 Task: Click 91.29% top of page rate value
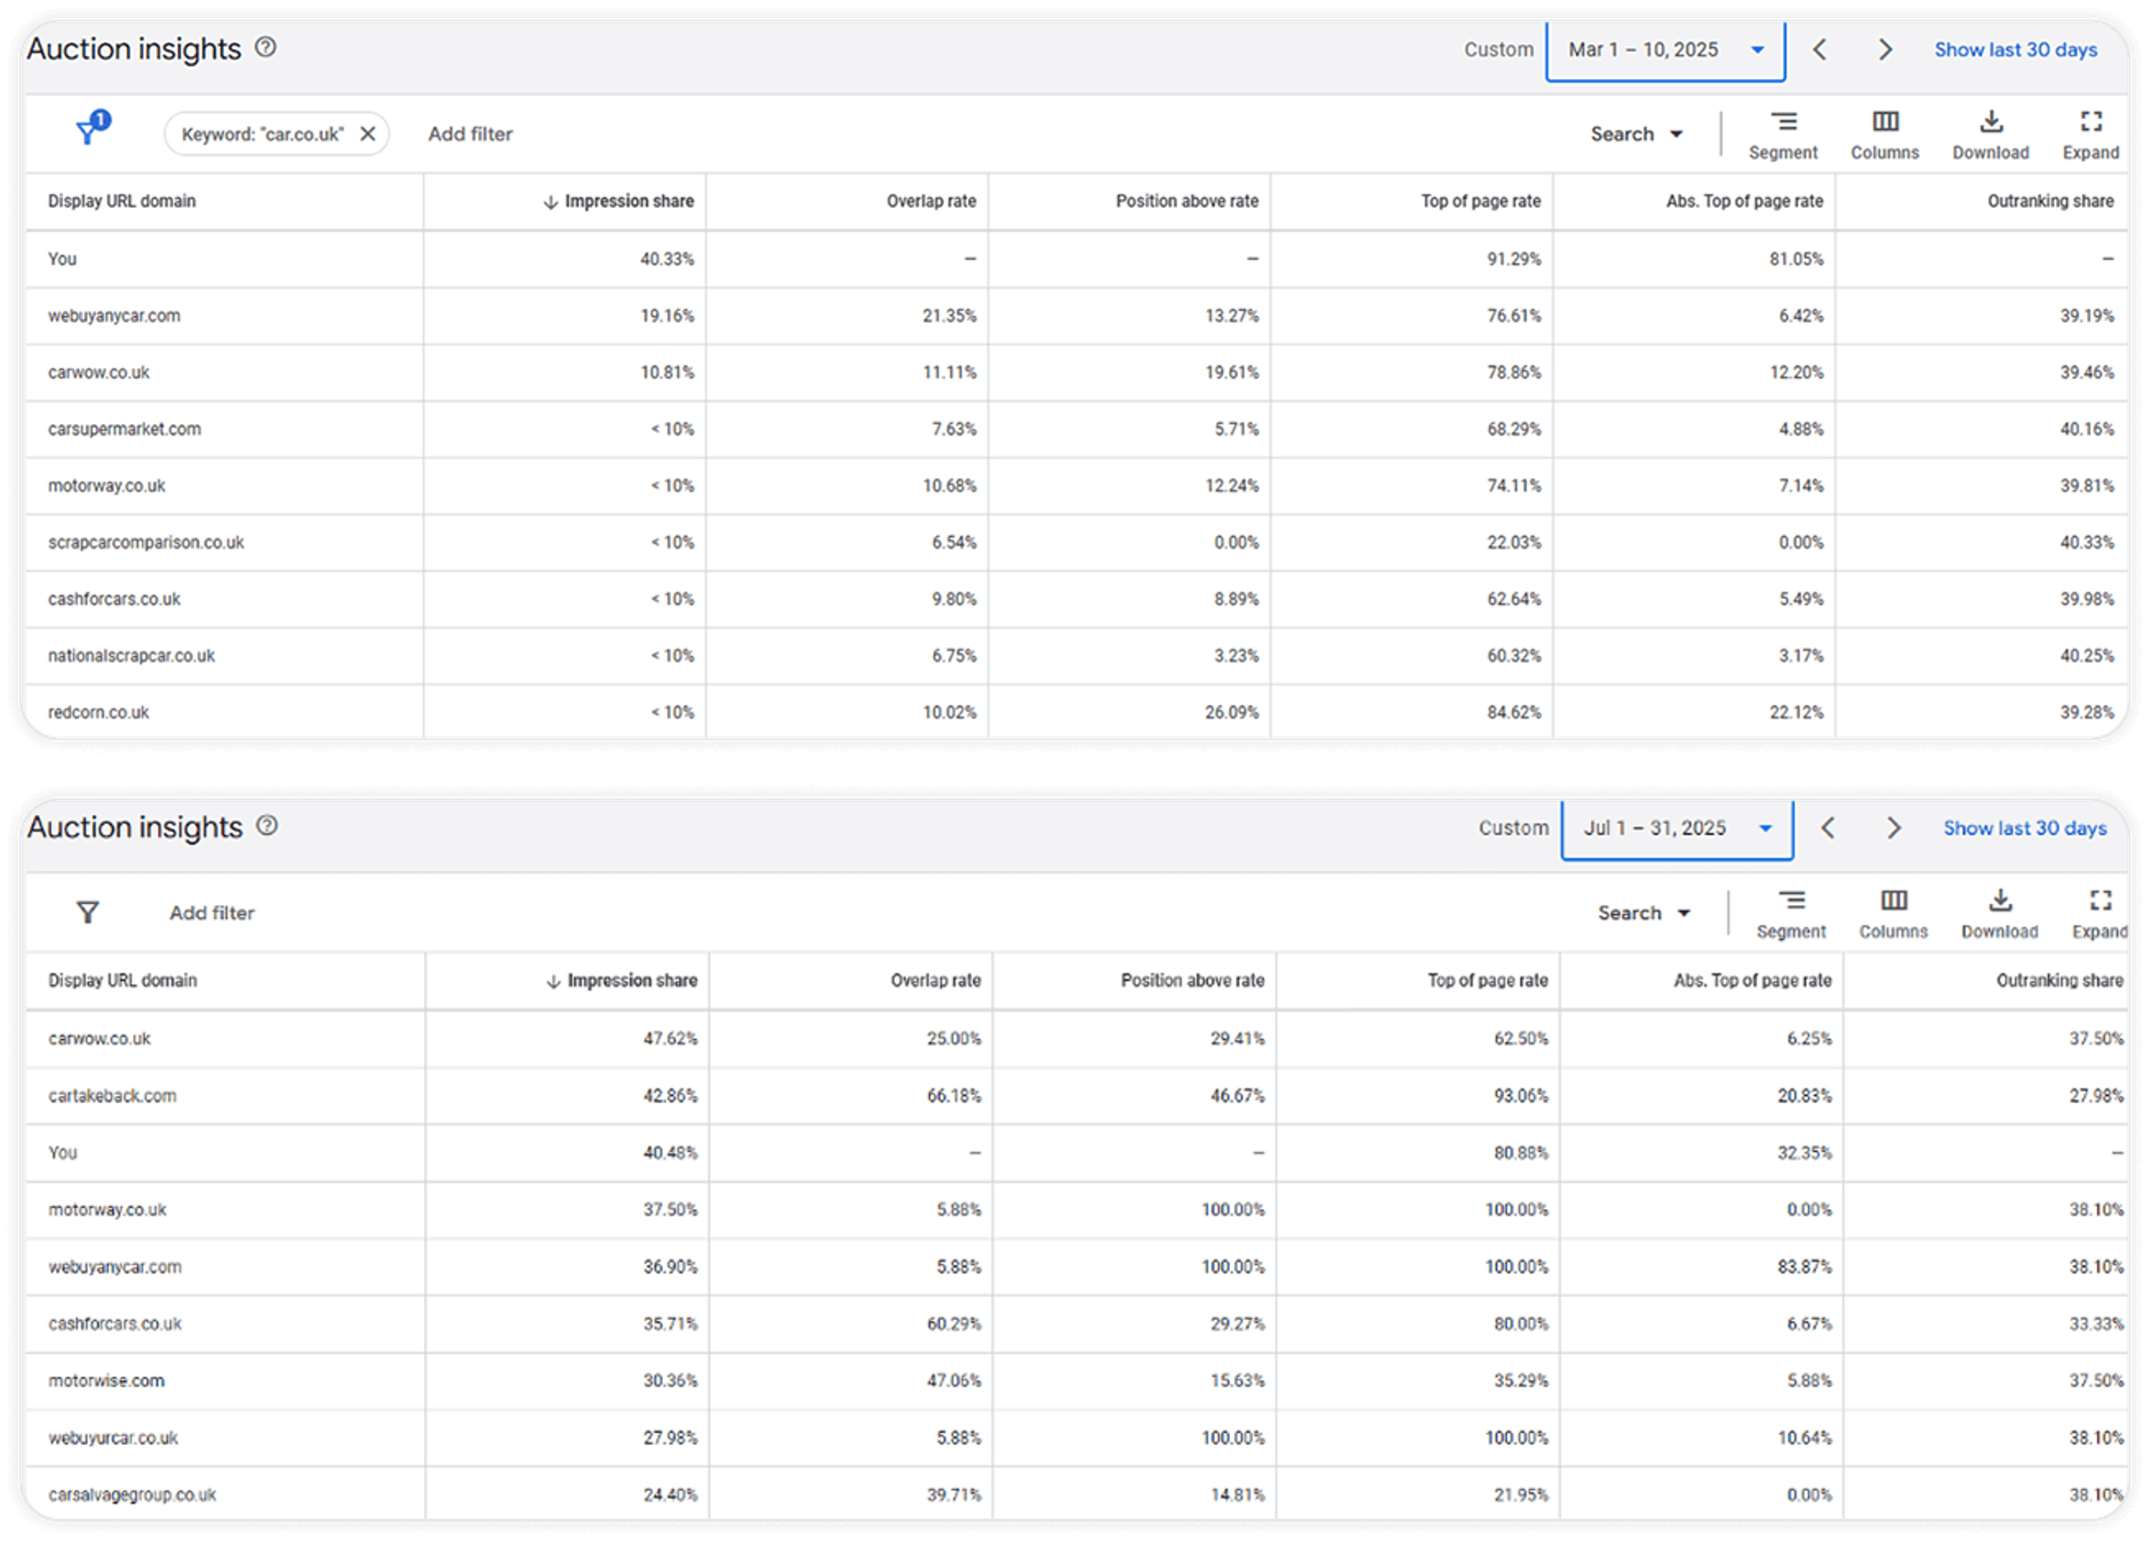click(1514, 259)
